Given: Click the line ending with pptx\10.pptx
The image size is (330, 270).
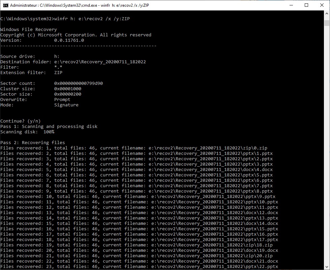Looking at the screenshot, I should tap(139, 202).
